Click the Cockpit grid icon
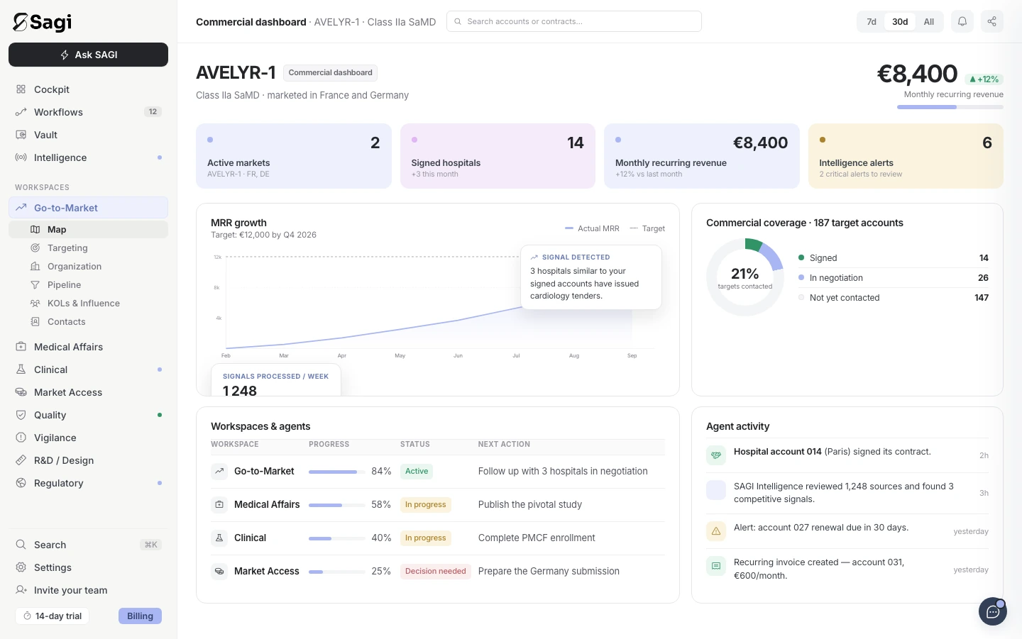Image resolution: width=1022 pixels, height=639 pixels. pos(21,89)
